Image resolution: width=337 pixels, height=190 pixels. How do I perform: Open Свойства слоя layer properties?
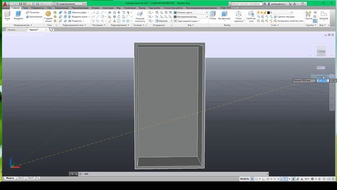pyautogui.click(x=251, y=16)
